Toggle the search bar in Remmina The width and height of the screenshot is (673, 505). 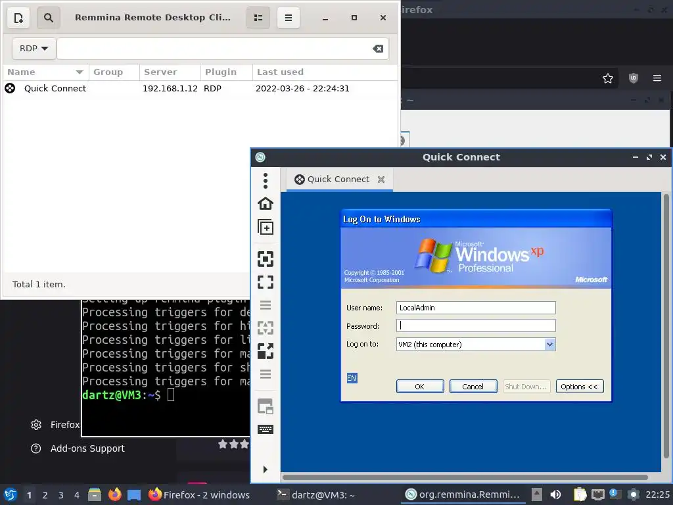tap(49, 18)
